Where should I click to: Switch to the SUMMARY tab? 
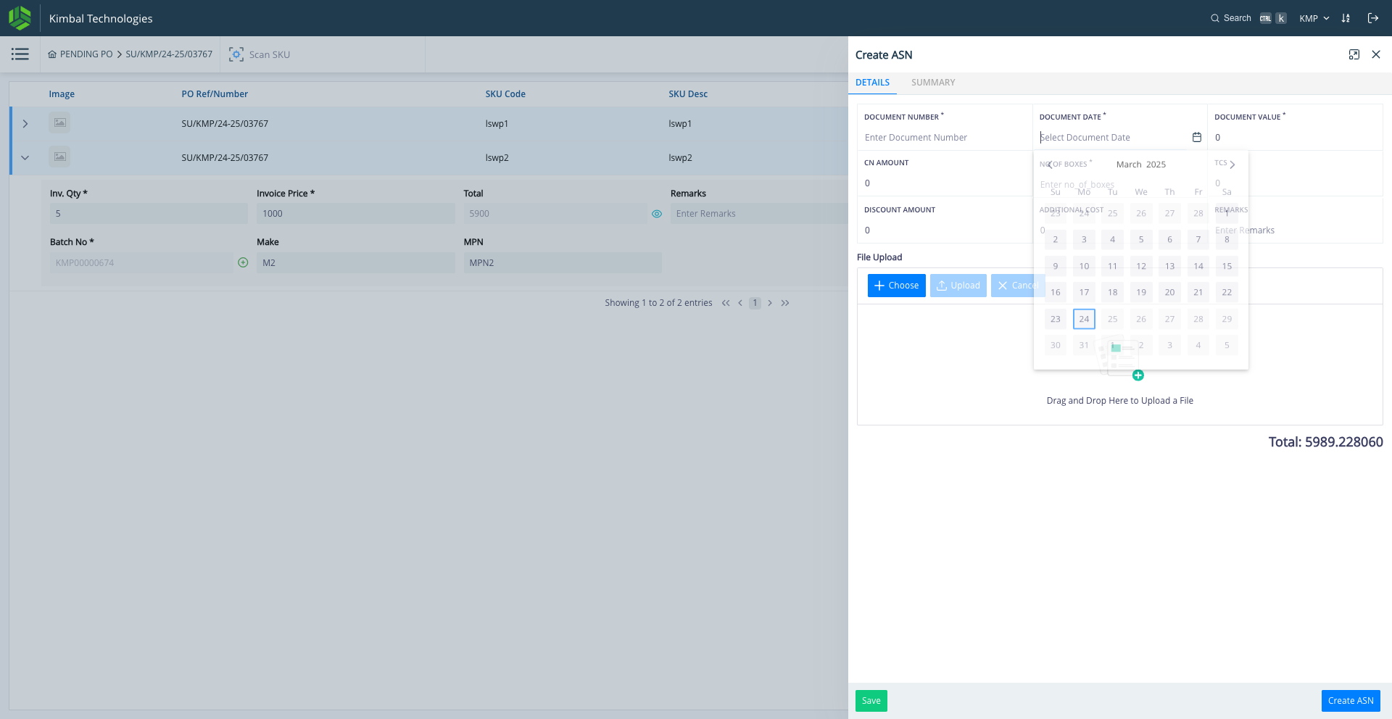(933, 83)
